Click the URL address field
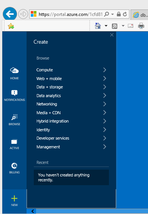 click(x=71, y=14)
